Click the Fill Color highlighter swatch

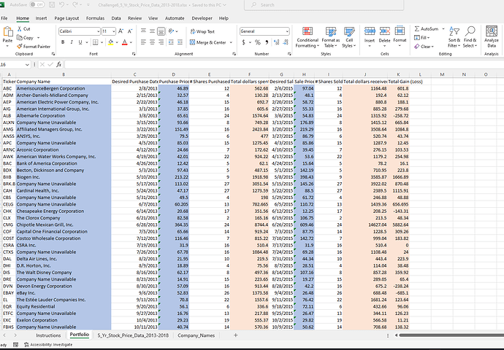110,42
